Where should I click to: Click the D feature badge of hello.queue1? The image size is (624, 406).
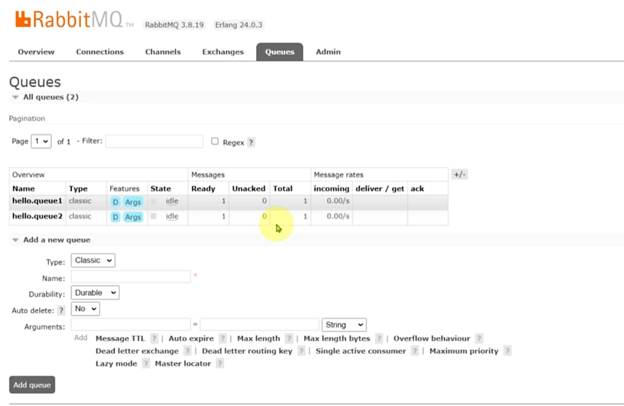(116, 202)
